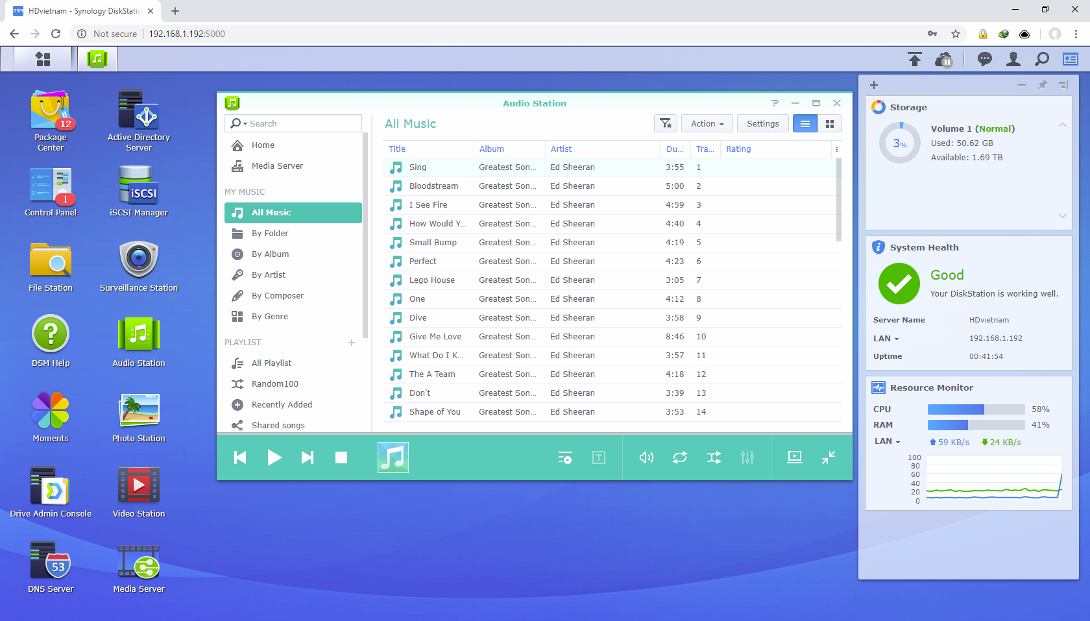Open volume control speaker button
Image resolution: width=1090 pixels, height=621 pixels.
[x=646, y=457]
